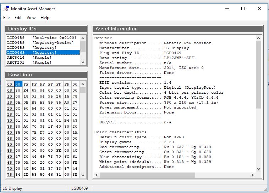Click row offset 08 in Raw Data

pos(10,90)
